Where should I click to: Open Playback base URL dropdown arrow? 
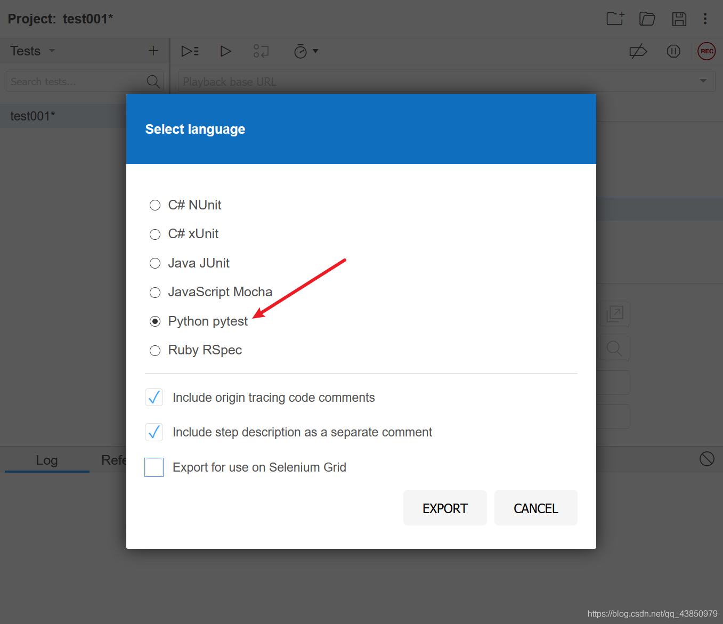pyautogui.click(x=703, y=81)
